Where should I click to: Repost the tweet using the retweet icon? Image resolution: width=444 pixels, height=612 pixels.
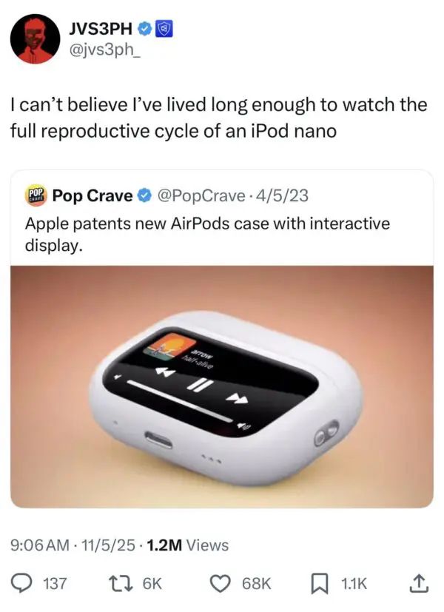[125, 583]
